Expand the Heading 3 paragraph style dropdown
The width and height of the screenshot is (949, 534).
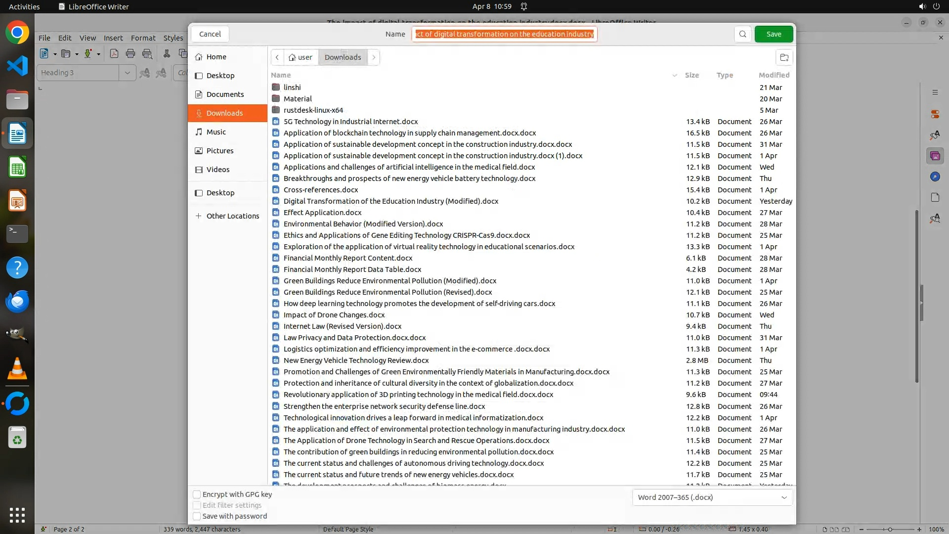pos(127,73)
